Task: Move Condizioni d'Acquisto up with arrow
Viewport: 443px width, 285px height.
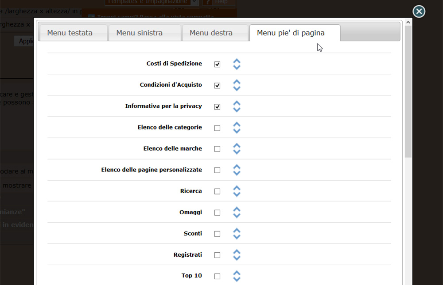Action: (x=237, y=82)
